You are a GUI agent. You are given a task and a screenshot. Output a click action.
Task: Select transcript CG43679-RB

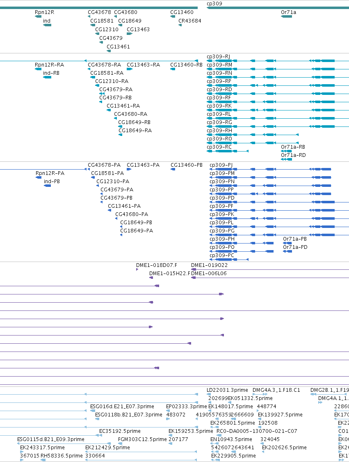click(x=115, y=98)
